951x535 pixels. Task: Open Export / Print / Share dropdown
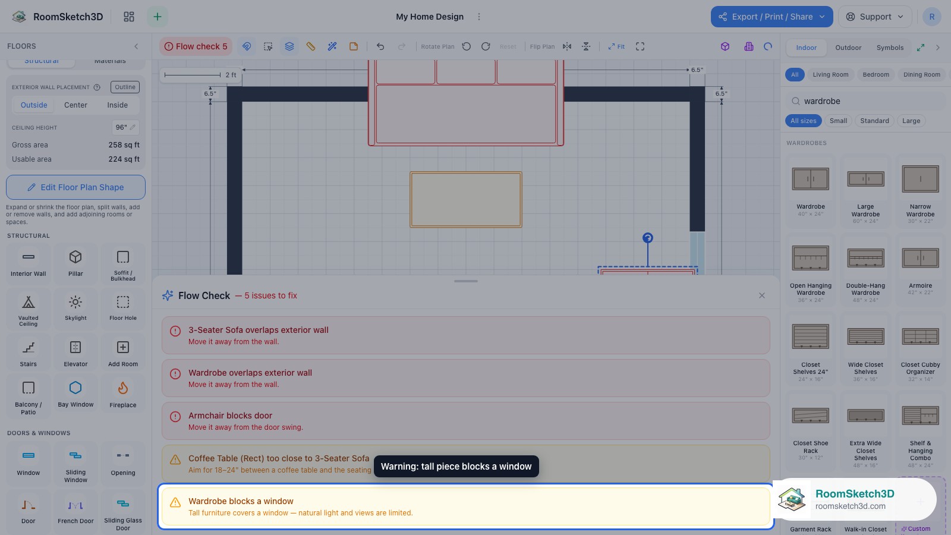coord(771,17)
